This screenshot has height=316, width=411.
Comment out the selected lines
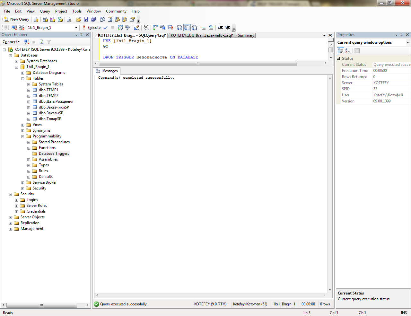[x=203, y=28]
